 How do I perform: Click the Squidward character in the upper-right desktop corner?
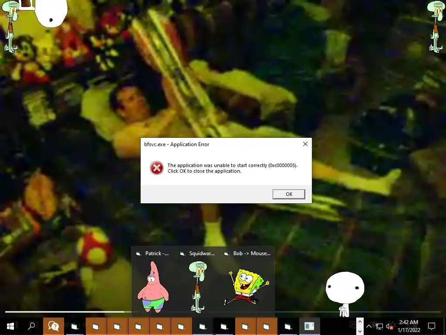(436, 27)
